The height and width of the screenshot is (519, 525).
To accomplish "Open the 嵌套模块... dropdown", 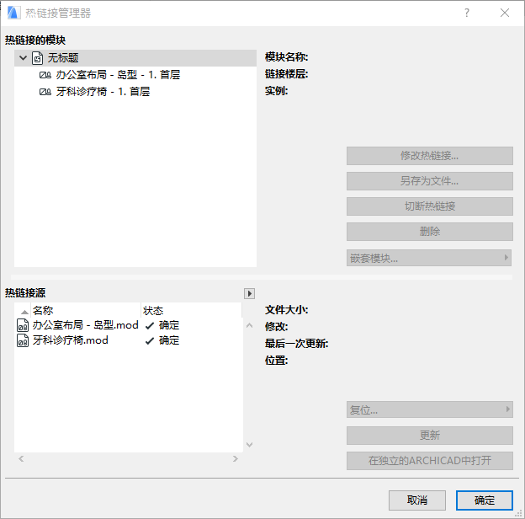I will 429,258.
